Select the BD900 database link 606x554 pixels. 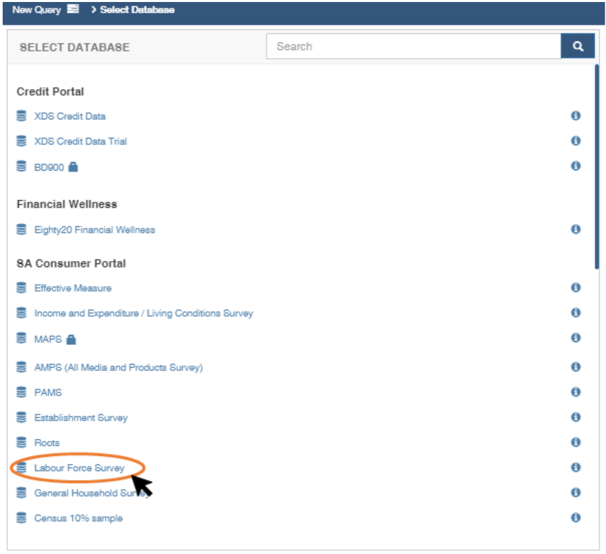(x=49, y=167)
